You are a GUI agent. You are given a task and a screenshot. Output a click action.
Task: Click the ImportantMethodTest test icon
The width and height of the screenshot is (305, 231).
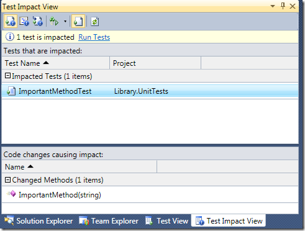pyautogui.click(x=11, y=91)
